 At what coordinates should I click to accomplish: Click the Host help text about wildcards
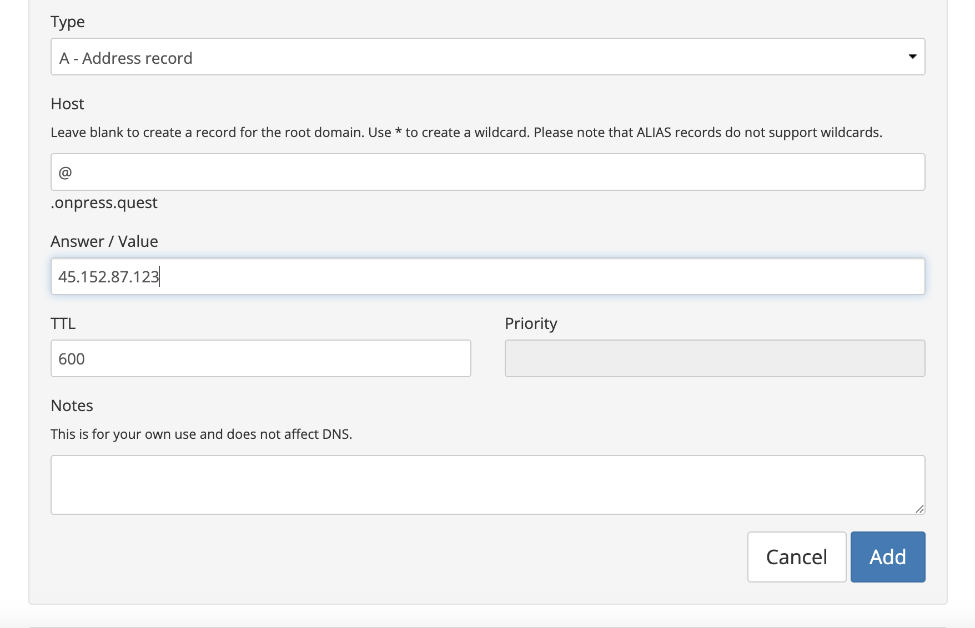(466, 133)
